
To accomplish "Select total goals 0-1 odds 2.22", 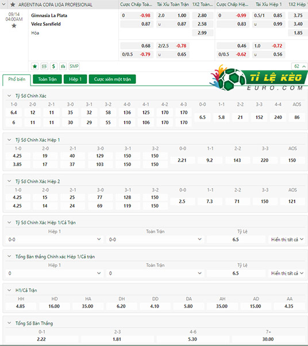I will click(41, 339).
